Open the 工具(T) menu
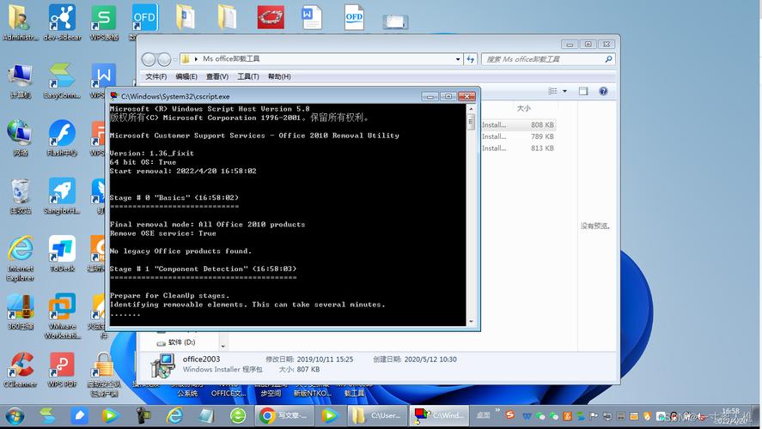 (248, 76)
